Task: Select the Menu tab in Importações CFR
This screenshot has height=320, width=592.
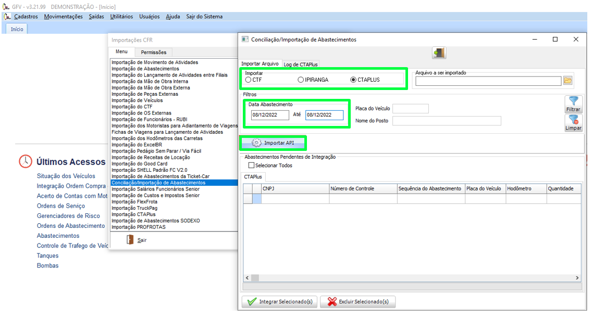Action: tap(121, 52)
